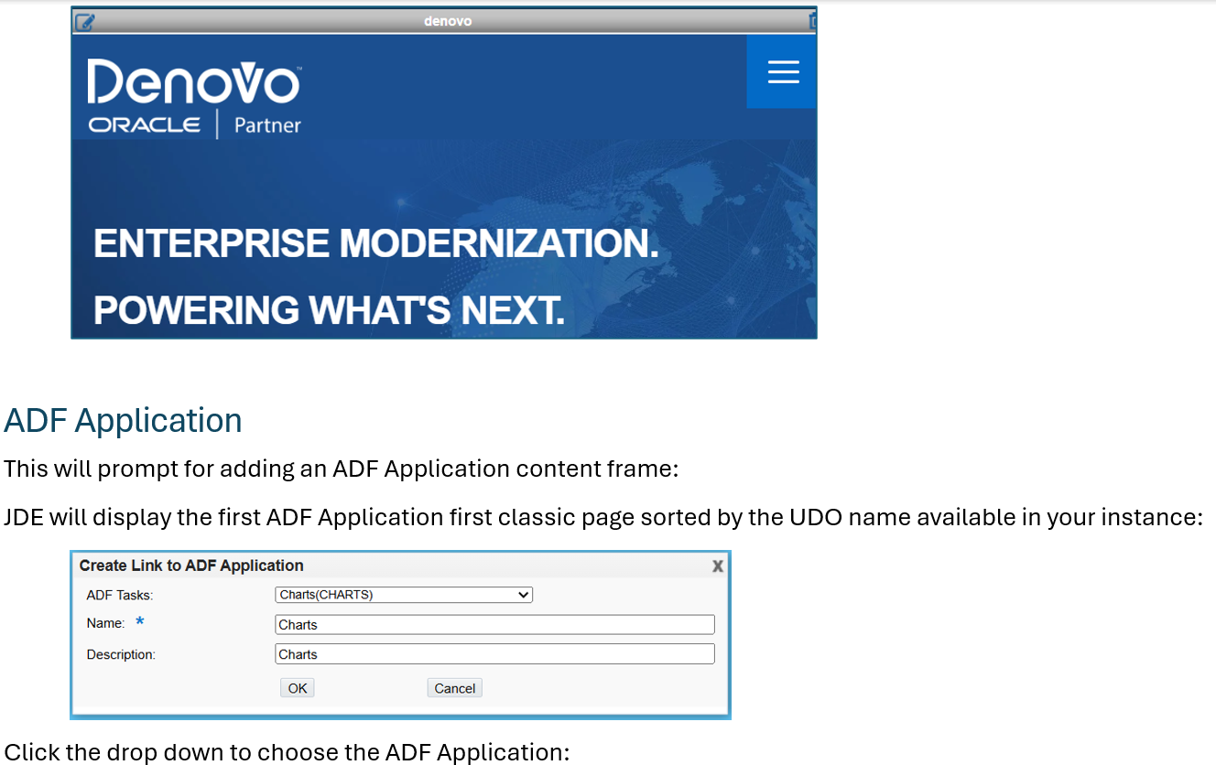Click the ADF Tasks label
This screenshot has width=1216, height=765.
[120, 596]
